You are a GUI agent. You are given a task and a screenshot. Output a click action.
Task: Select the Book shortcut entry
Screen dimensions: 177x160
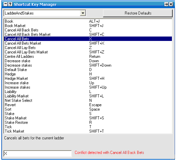(88, 21)
